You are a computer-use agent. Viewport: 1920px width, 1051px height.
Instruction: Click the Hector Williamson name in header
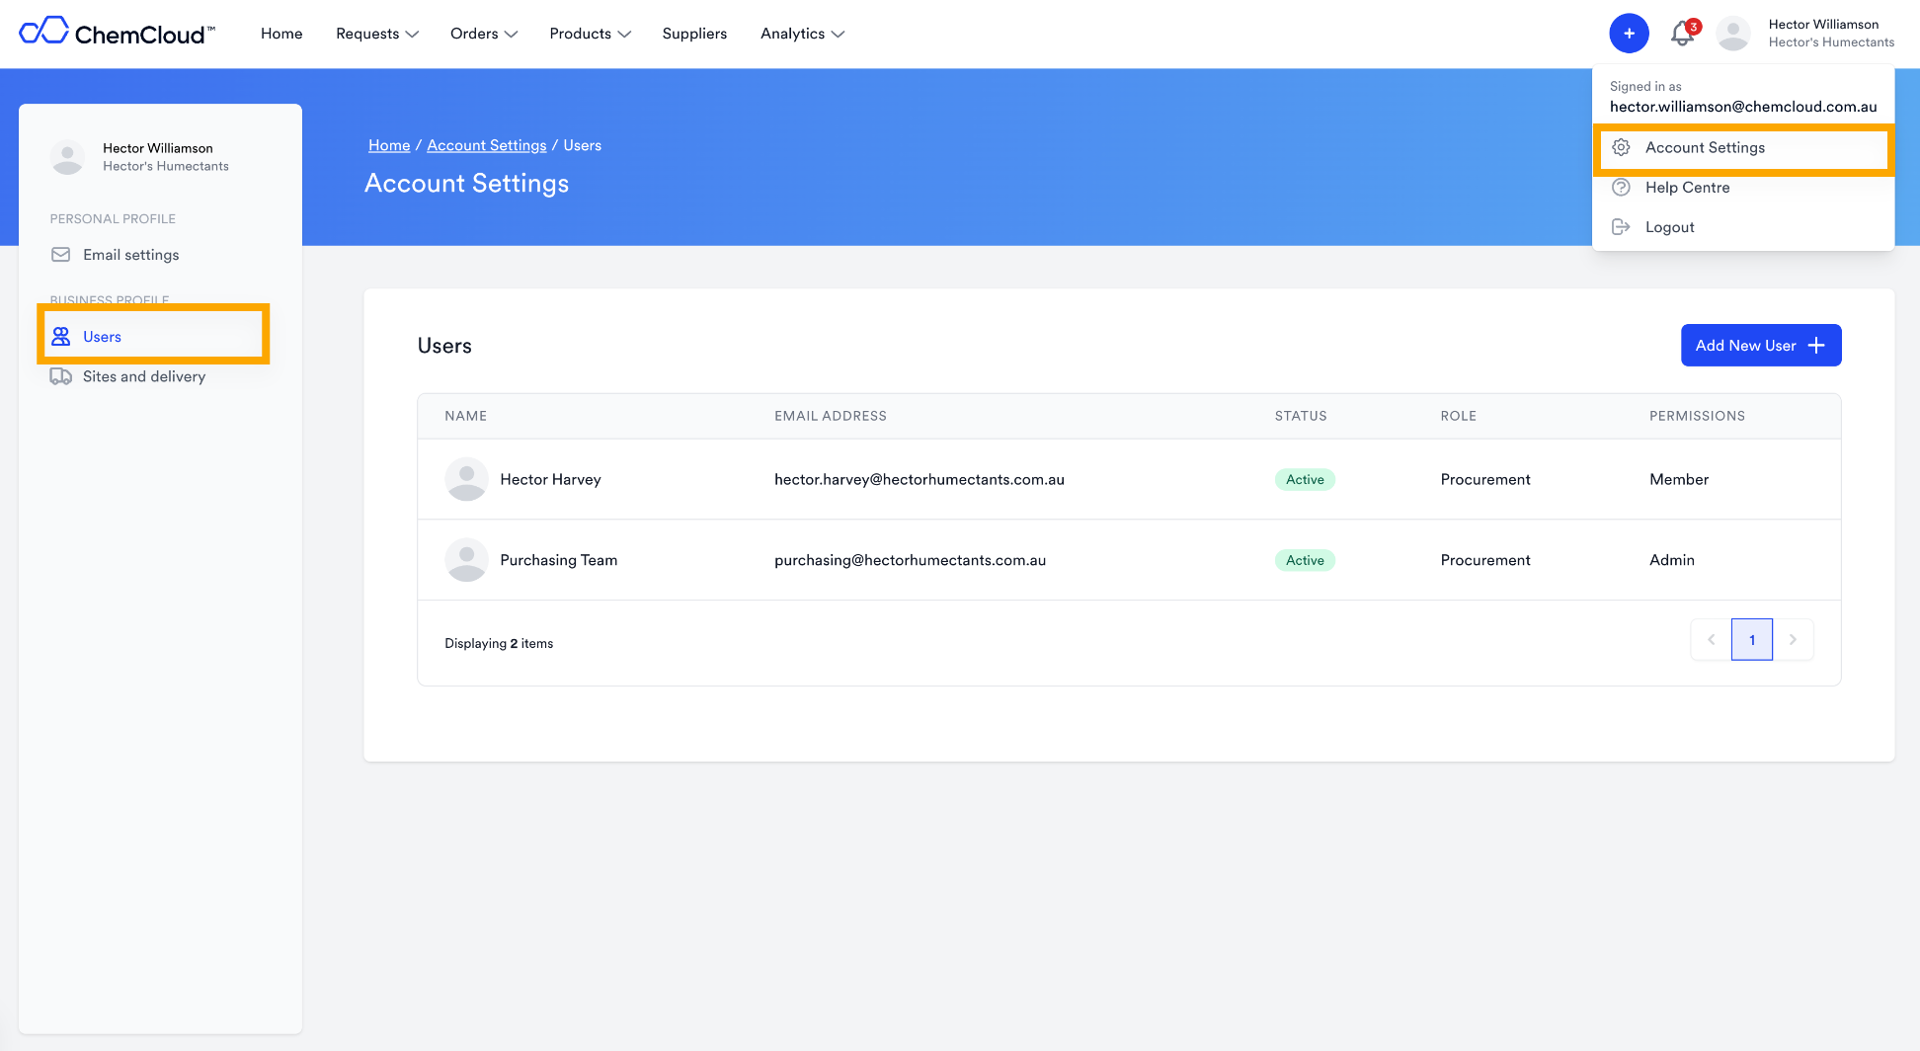[x=1823, y=25]
